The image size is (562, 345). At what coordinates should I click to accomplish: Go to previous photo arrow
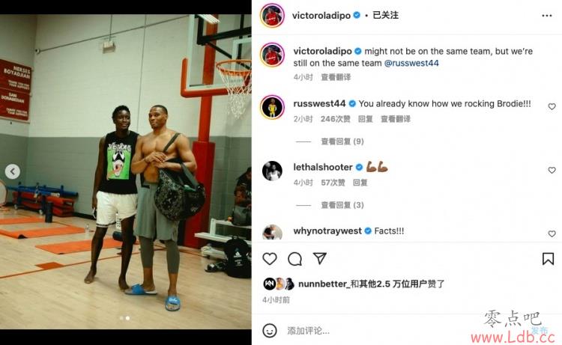pos(13,172)
